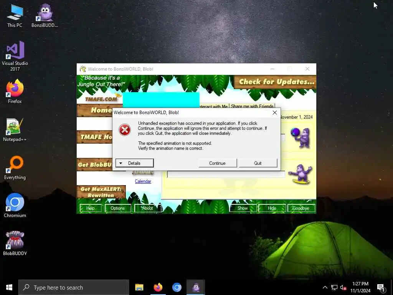Select Visual Studio 2017 desktop shortcut
This screenshot has width=393, height=295.
15,56
